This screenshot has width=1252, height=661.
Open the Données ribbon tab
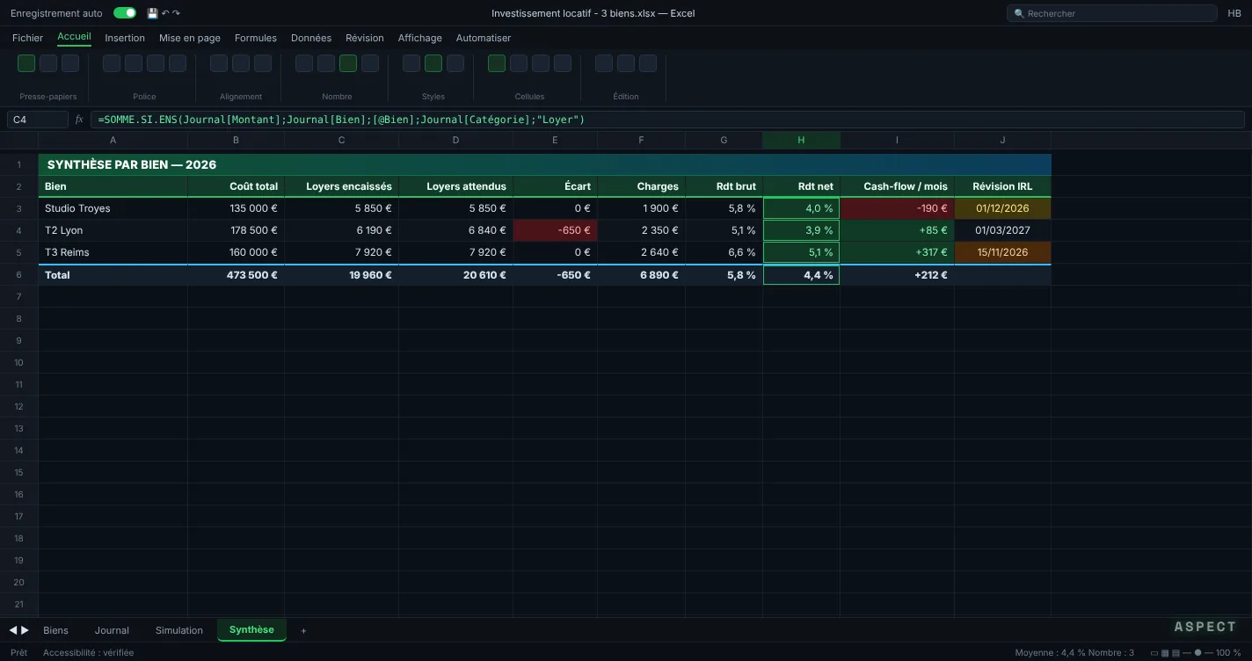pyautogui.click(x=311, y=38)
